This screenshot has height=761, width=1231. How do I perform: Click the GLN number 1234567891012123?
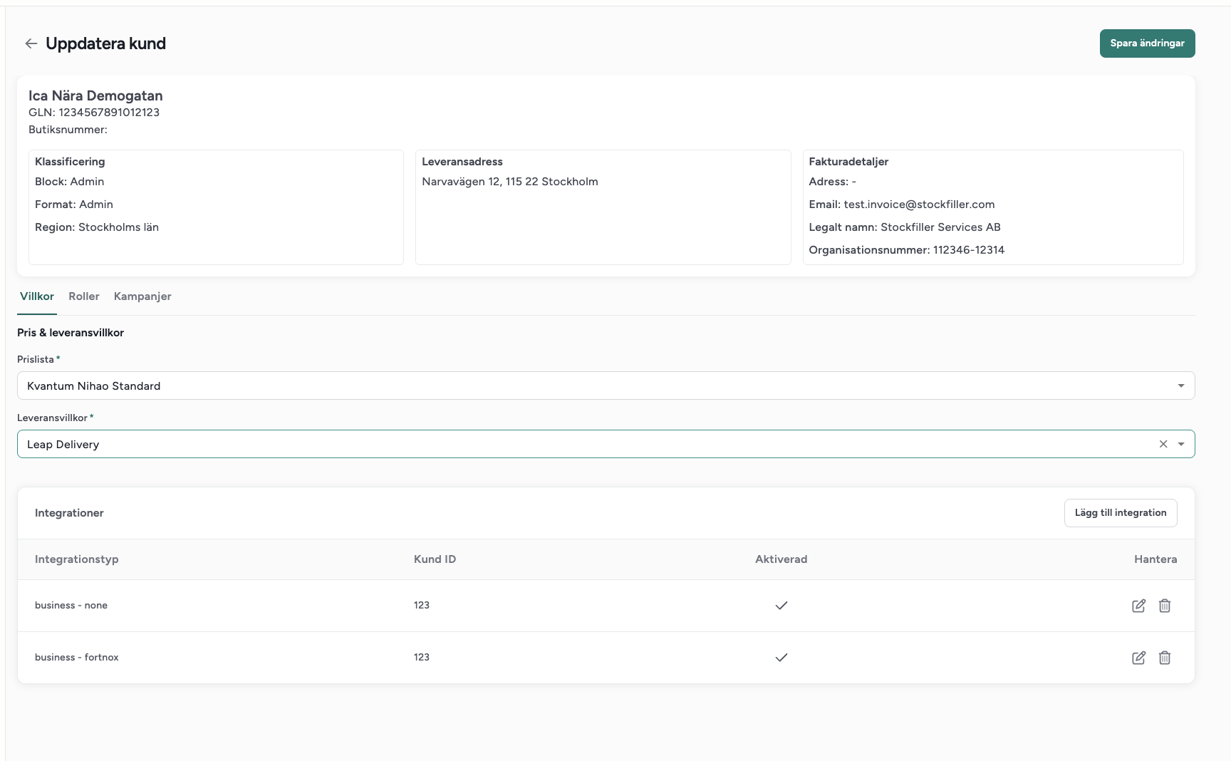(109, 113)
